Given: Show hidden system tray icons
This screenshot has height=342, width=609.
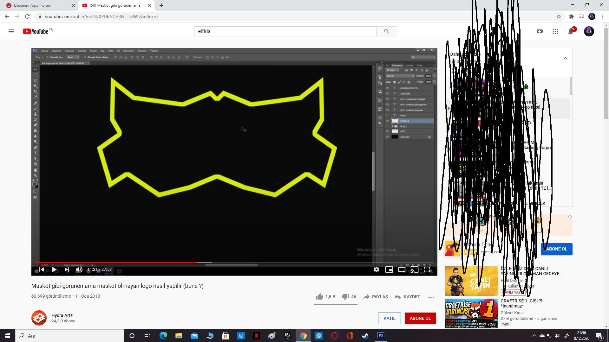Looking at the screenshot, I should click(x=534, y=336).
